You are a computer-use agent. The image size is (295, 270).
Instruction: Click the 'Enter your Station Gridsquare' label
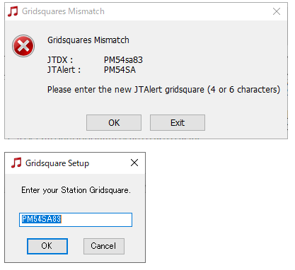(x=76, y=190)
